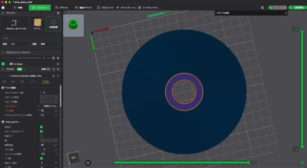Screen dimensions: 307x168
Task: Click the ブリムとオブジェクトの間隔 field
Action: [x=49, y=115]
